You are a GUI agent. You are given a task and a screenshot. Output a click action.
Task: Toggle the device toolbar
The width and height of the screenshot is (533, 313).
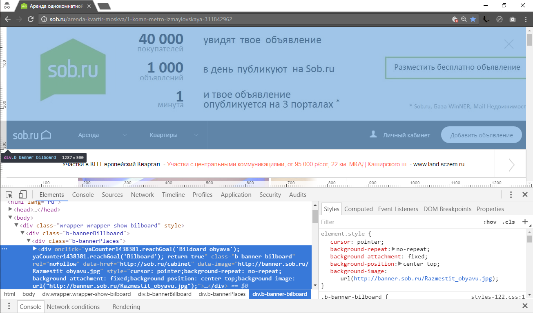point(23,194)
